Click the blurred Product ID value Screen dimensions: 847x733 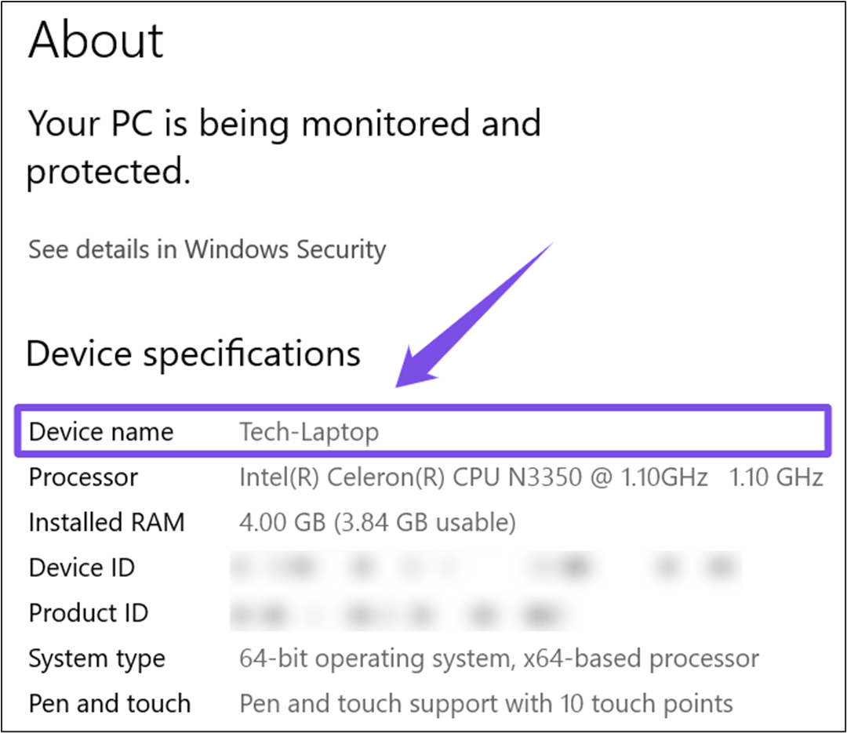tap(400, 613)
